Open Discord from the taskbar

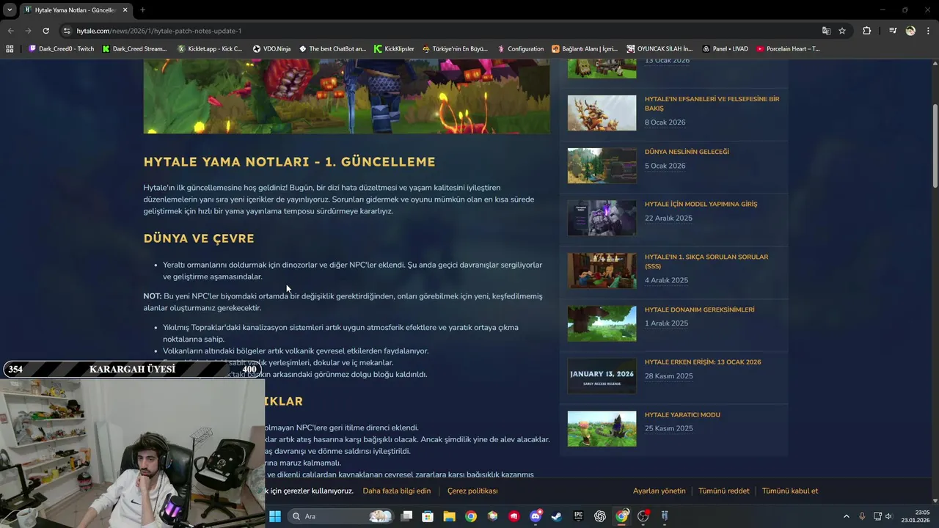[536, 516]
